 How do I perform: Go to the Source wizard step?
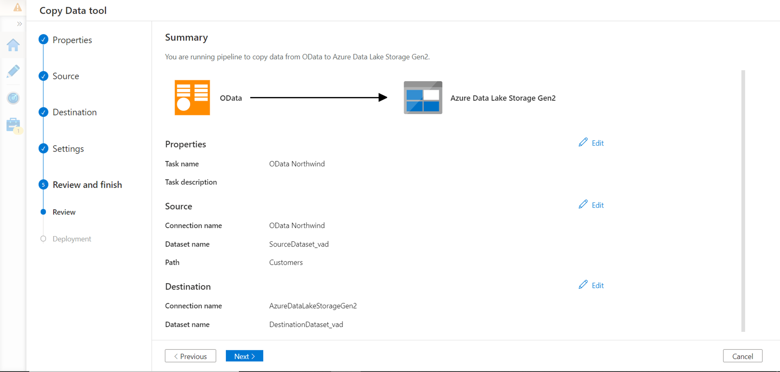point(66,76)
